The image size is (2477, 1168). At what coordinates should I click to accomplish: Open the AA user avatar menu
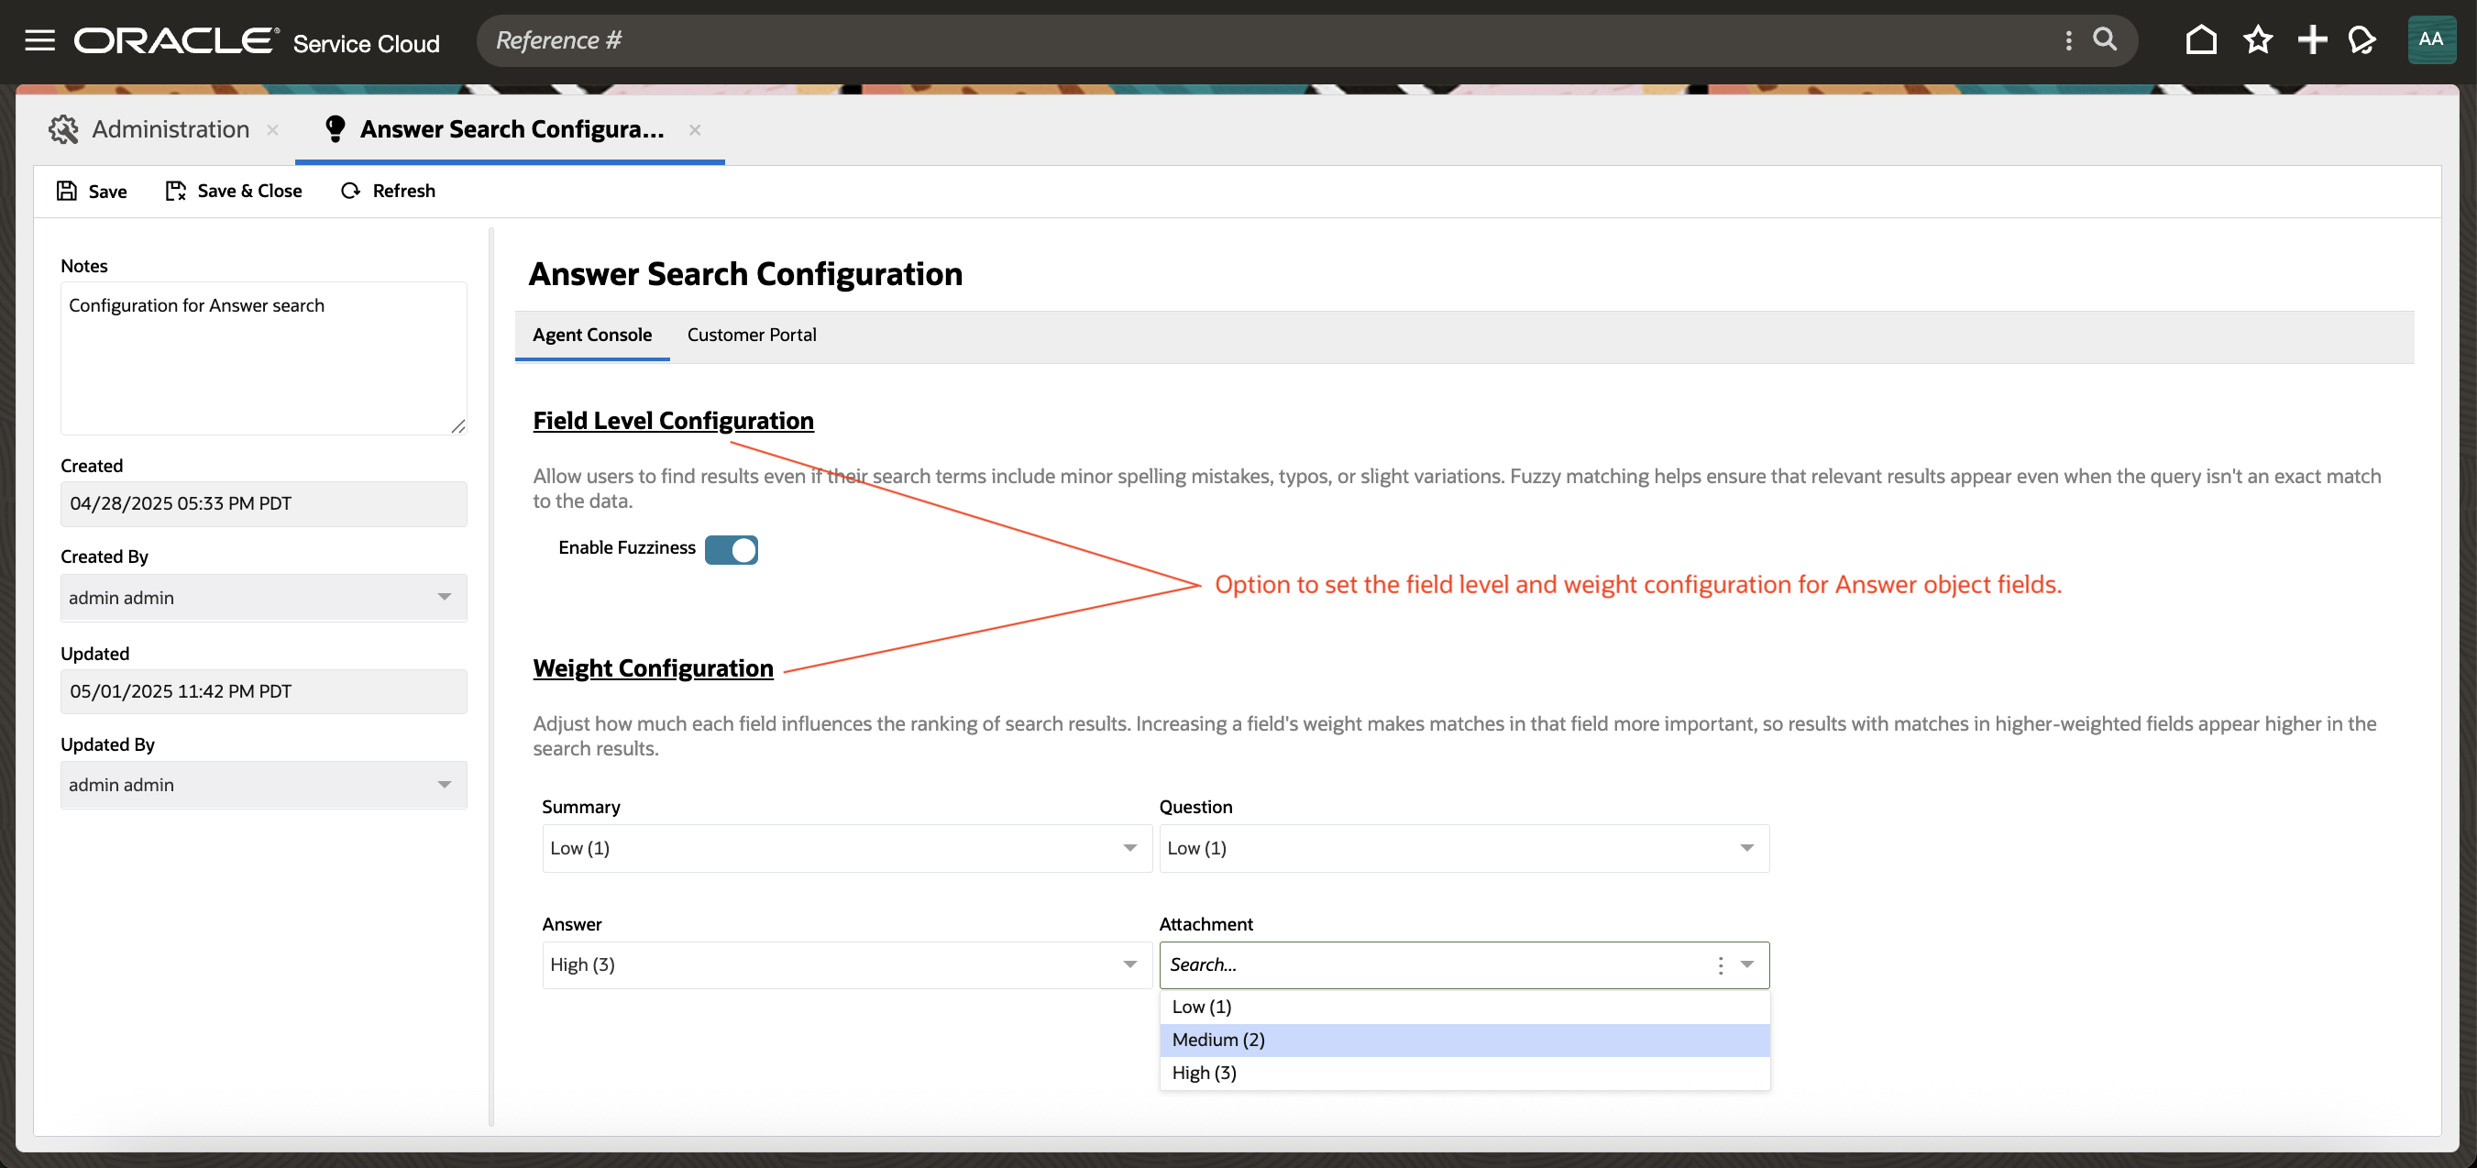tap(2431, 39)
